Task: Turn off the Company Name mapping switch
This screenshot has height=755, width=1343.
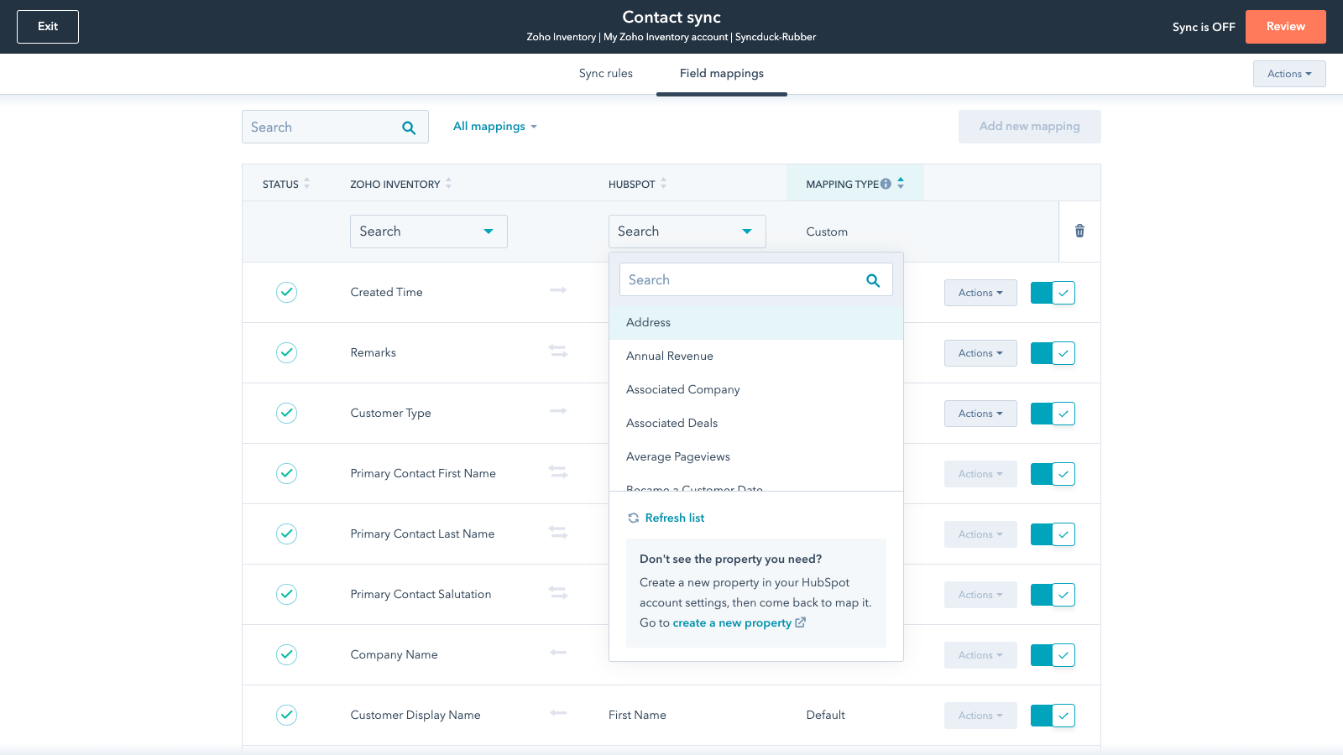Action: coord(1053,655)
